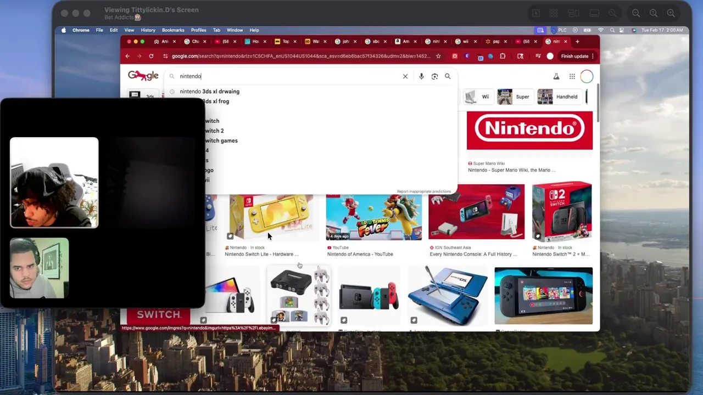Open Search Labs flask icon
The image size is (703, 395).
556,77
